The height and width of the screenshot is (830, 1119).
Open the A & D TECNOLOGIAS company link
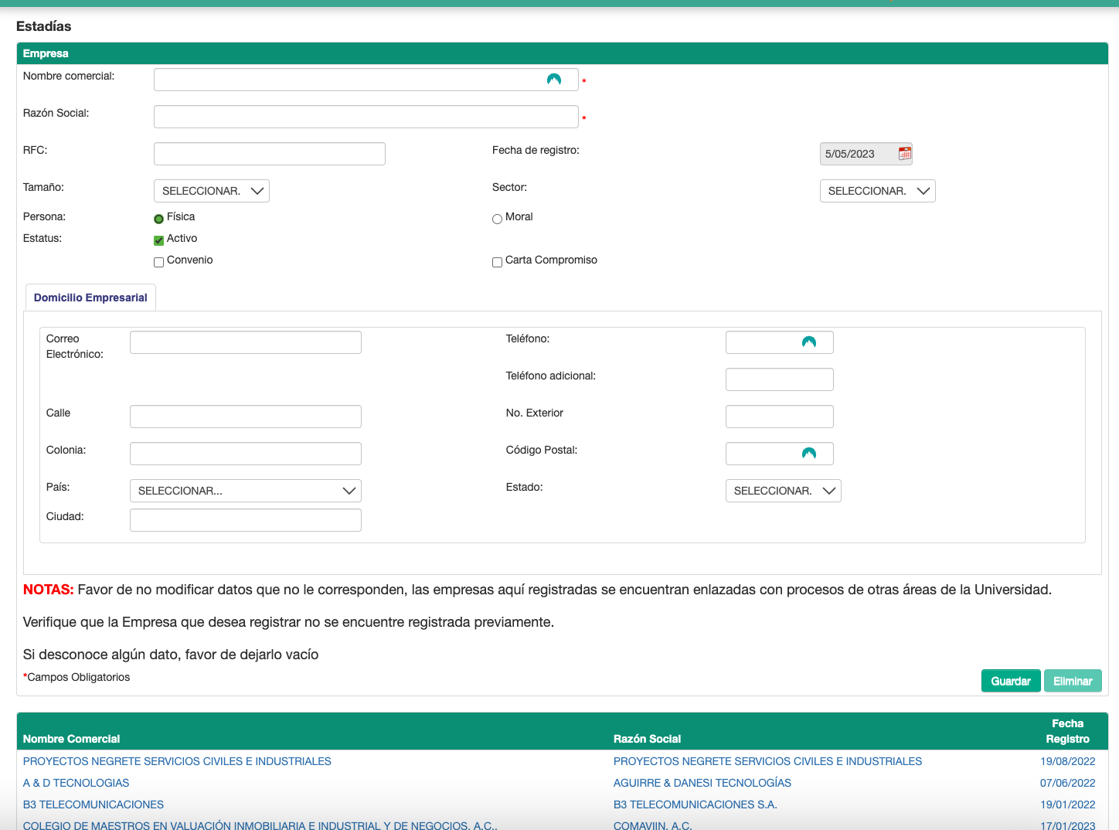pyautogui.click(x=77, y=783)
